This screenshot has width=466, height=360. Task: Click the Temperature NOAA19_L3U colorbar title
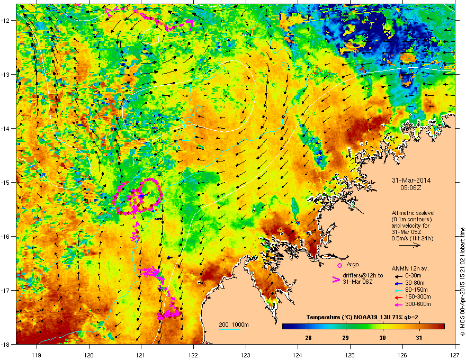362,318
